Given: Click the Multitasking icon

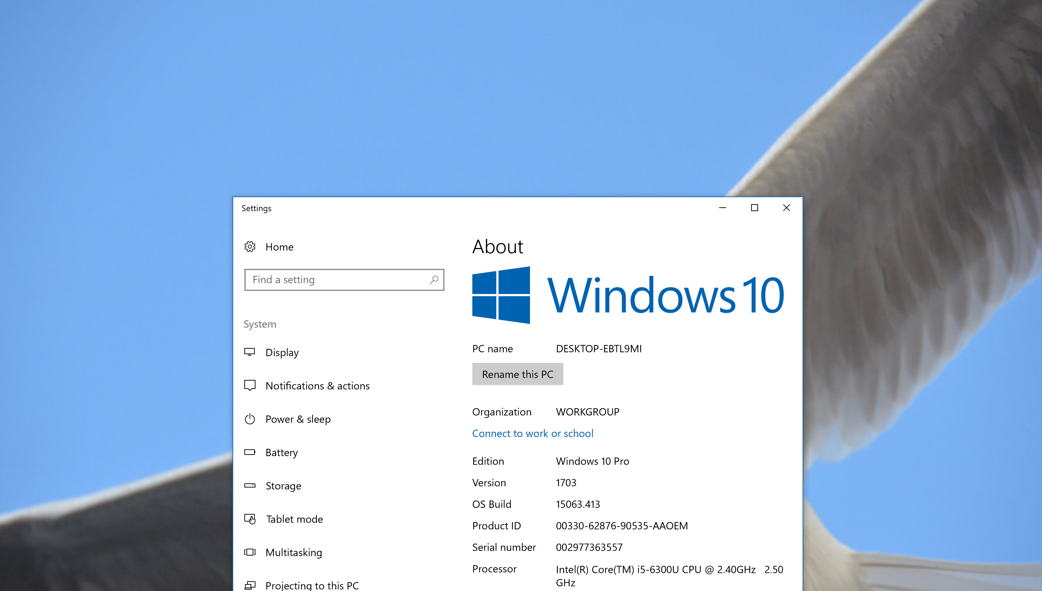Looking at the screenshot, I should [250, 552].
